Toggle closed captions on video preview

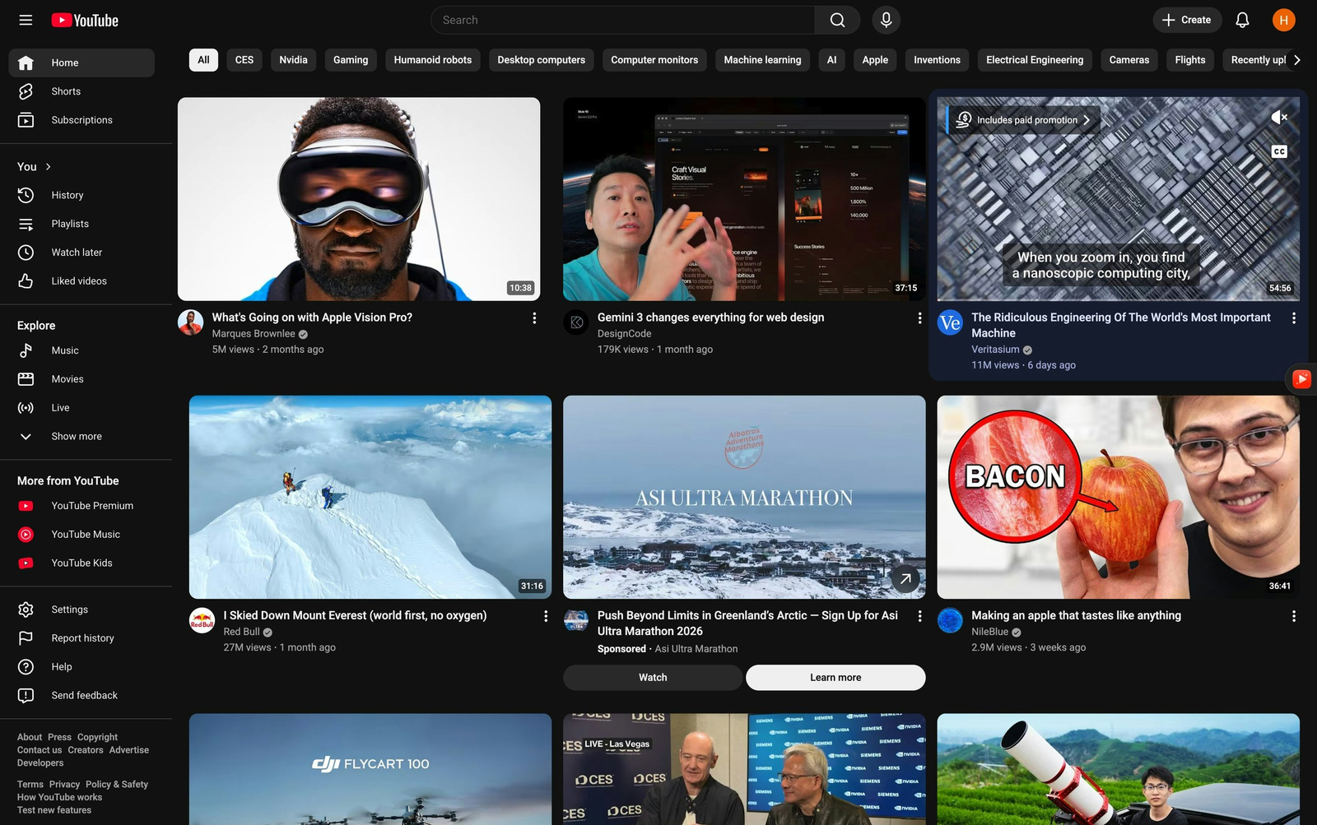click(x=1278, y=151)
